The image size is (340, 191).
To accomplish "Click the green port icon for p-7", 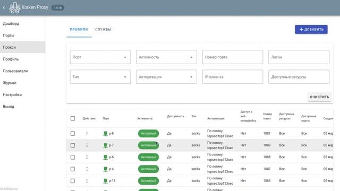I will coord(105,145).
